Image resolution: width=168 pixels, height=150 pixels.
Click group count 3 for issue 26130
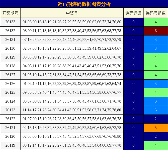pos(156,48)
